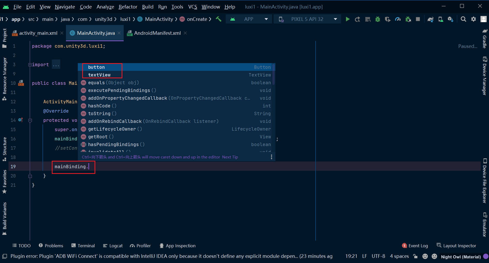Screen dimensions: 489x263
Task: Open the Favorites tool window
Action: pos(4,182)
